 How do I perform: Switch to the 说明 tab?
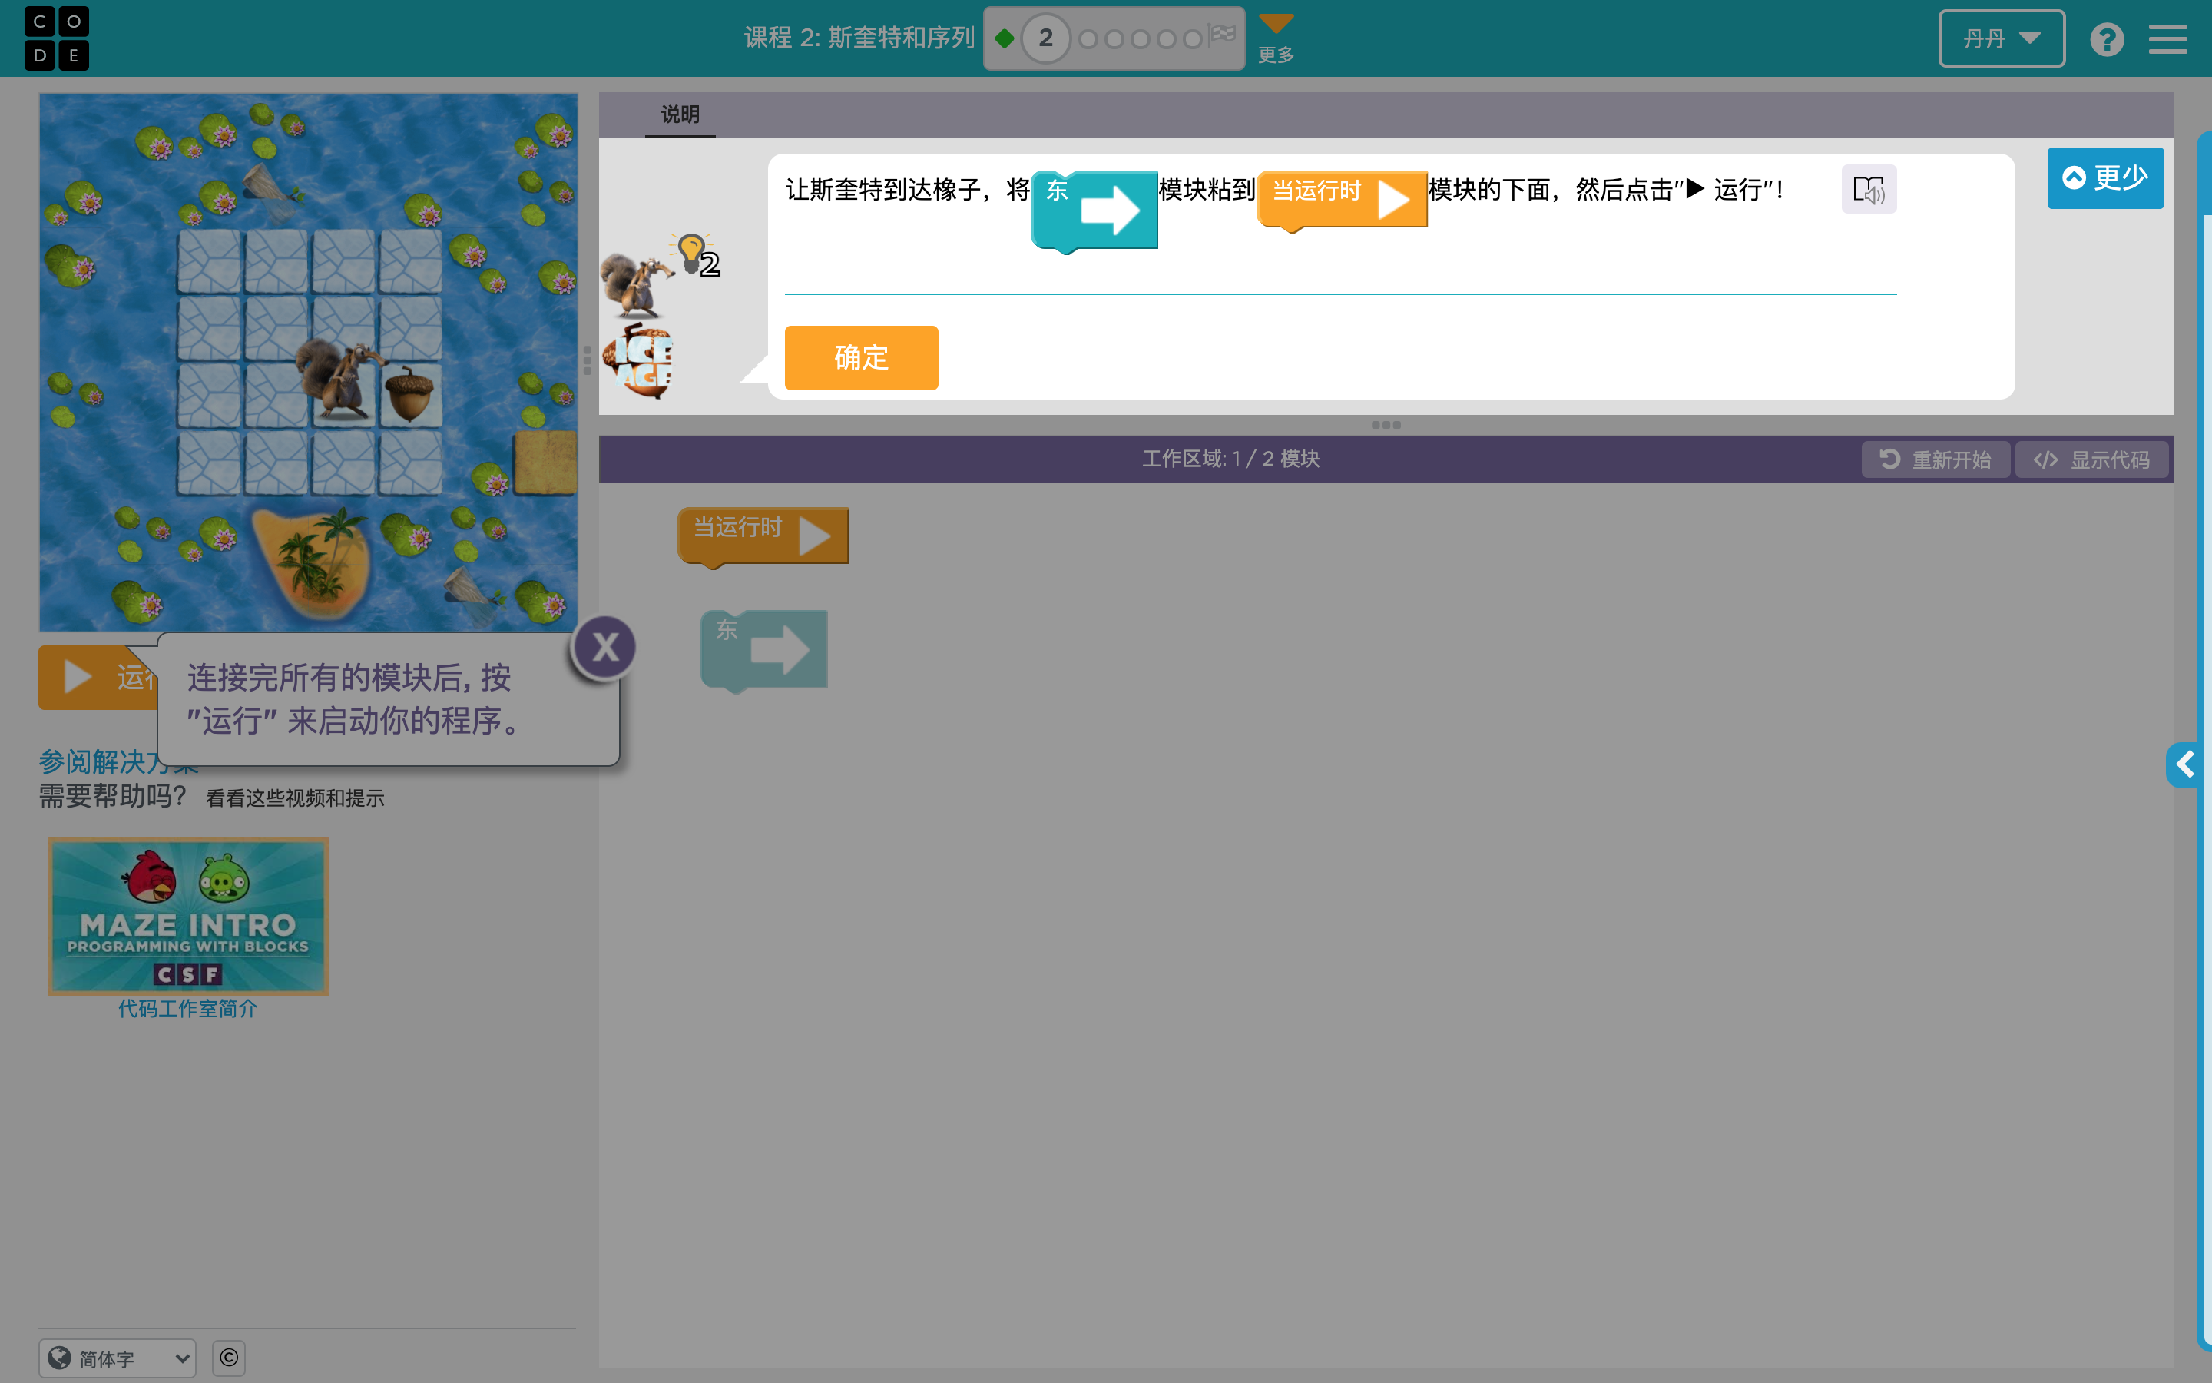click(680, 114)
